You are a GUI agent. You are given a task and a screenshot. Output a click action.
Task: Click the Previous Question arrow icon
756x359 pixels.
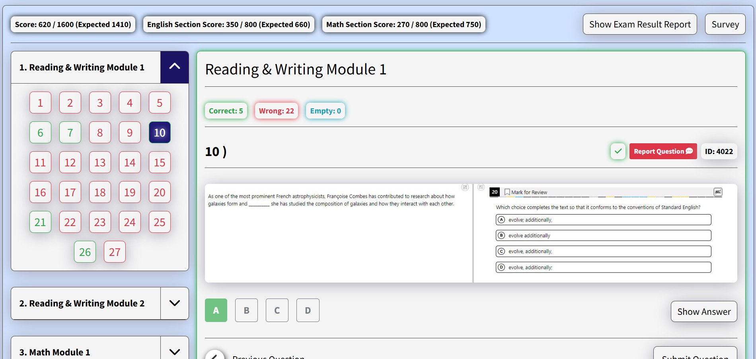click(x=215, y=355)
